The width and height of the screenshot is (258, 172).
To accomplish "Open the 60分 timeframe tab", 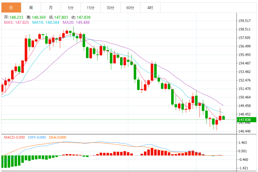I will point(131,8).
